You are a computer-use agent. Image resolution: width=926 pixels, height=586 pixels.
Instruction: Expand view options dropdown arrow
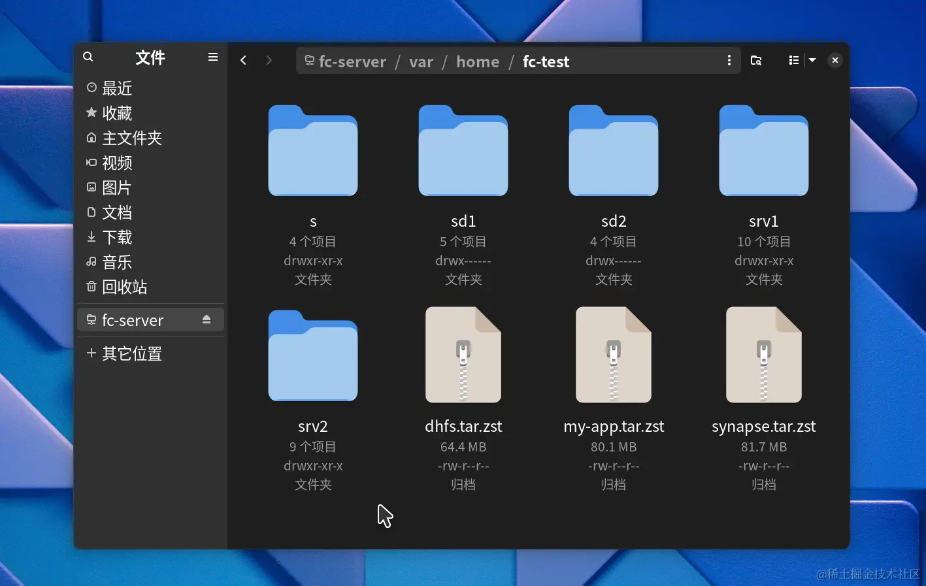tap(812, 60)
